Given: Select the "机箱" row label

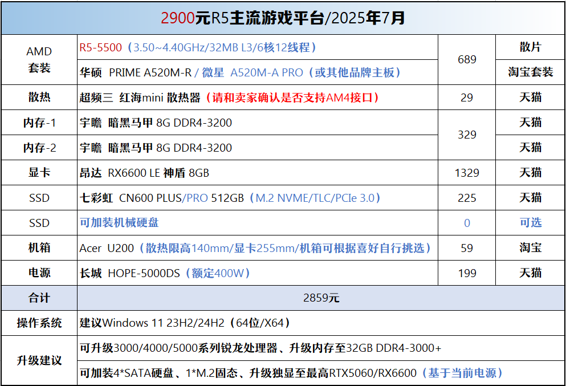Looking at the screenshot, I should [x=39, y=248].
